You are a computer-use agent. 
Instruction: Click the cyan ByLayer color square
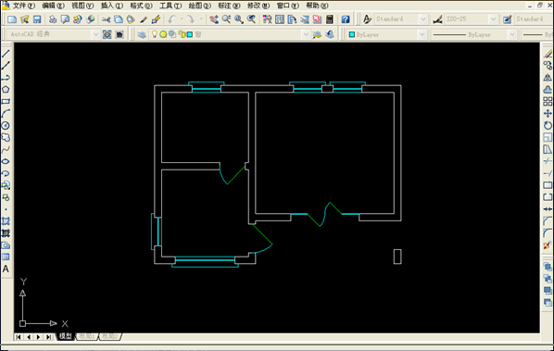coord(352,34)
